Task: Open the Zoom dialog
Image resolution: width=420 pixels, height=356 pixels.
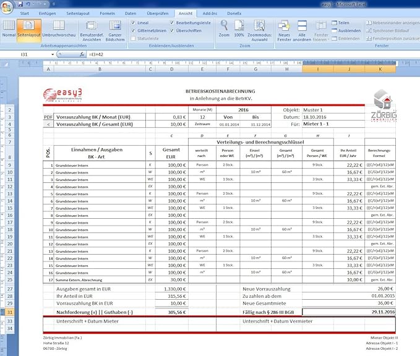Action: (x=224, y=30)
